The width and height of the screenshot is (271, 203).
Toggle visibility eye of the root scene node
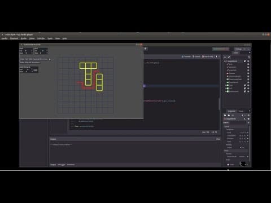pos(248,61)
